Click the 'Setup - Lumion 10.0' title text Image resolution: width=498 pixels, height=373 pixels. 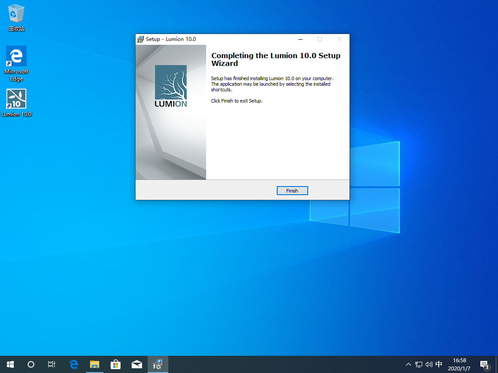pos(171,39)
